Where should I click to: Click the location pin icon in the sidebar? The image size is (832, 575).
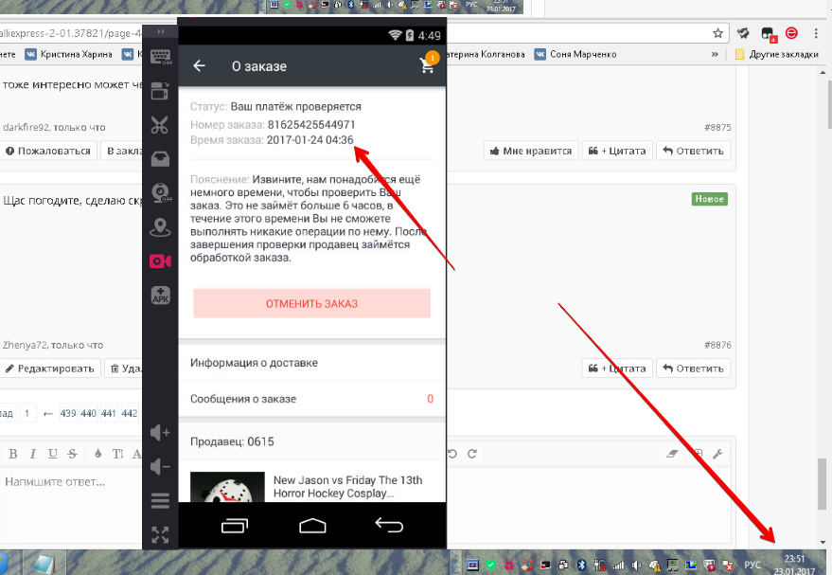[160, 227]
